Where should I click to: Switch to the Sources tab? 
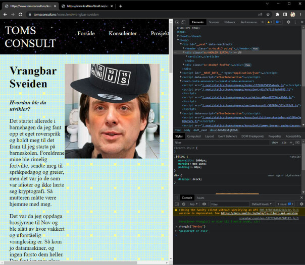[214, 22]
